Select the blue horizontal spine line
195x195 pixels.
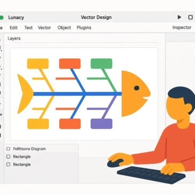pyautogui.click(x=78, y=94)
